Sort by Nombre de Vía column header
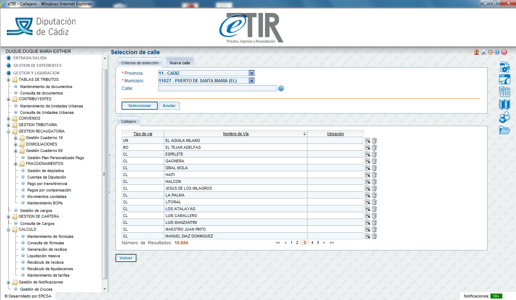The image size is (516, 300). (236, 134)
